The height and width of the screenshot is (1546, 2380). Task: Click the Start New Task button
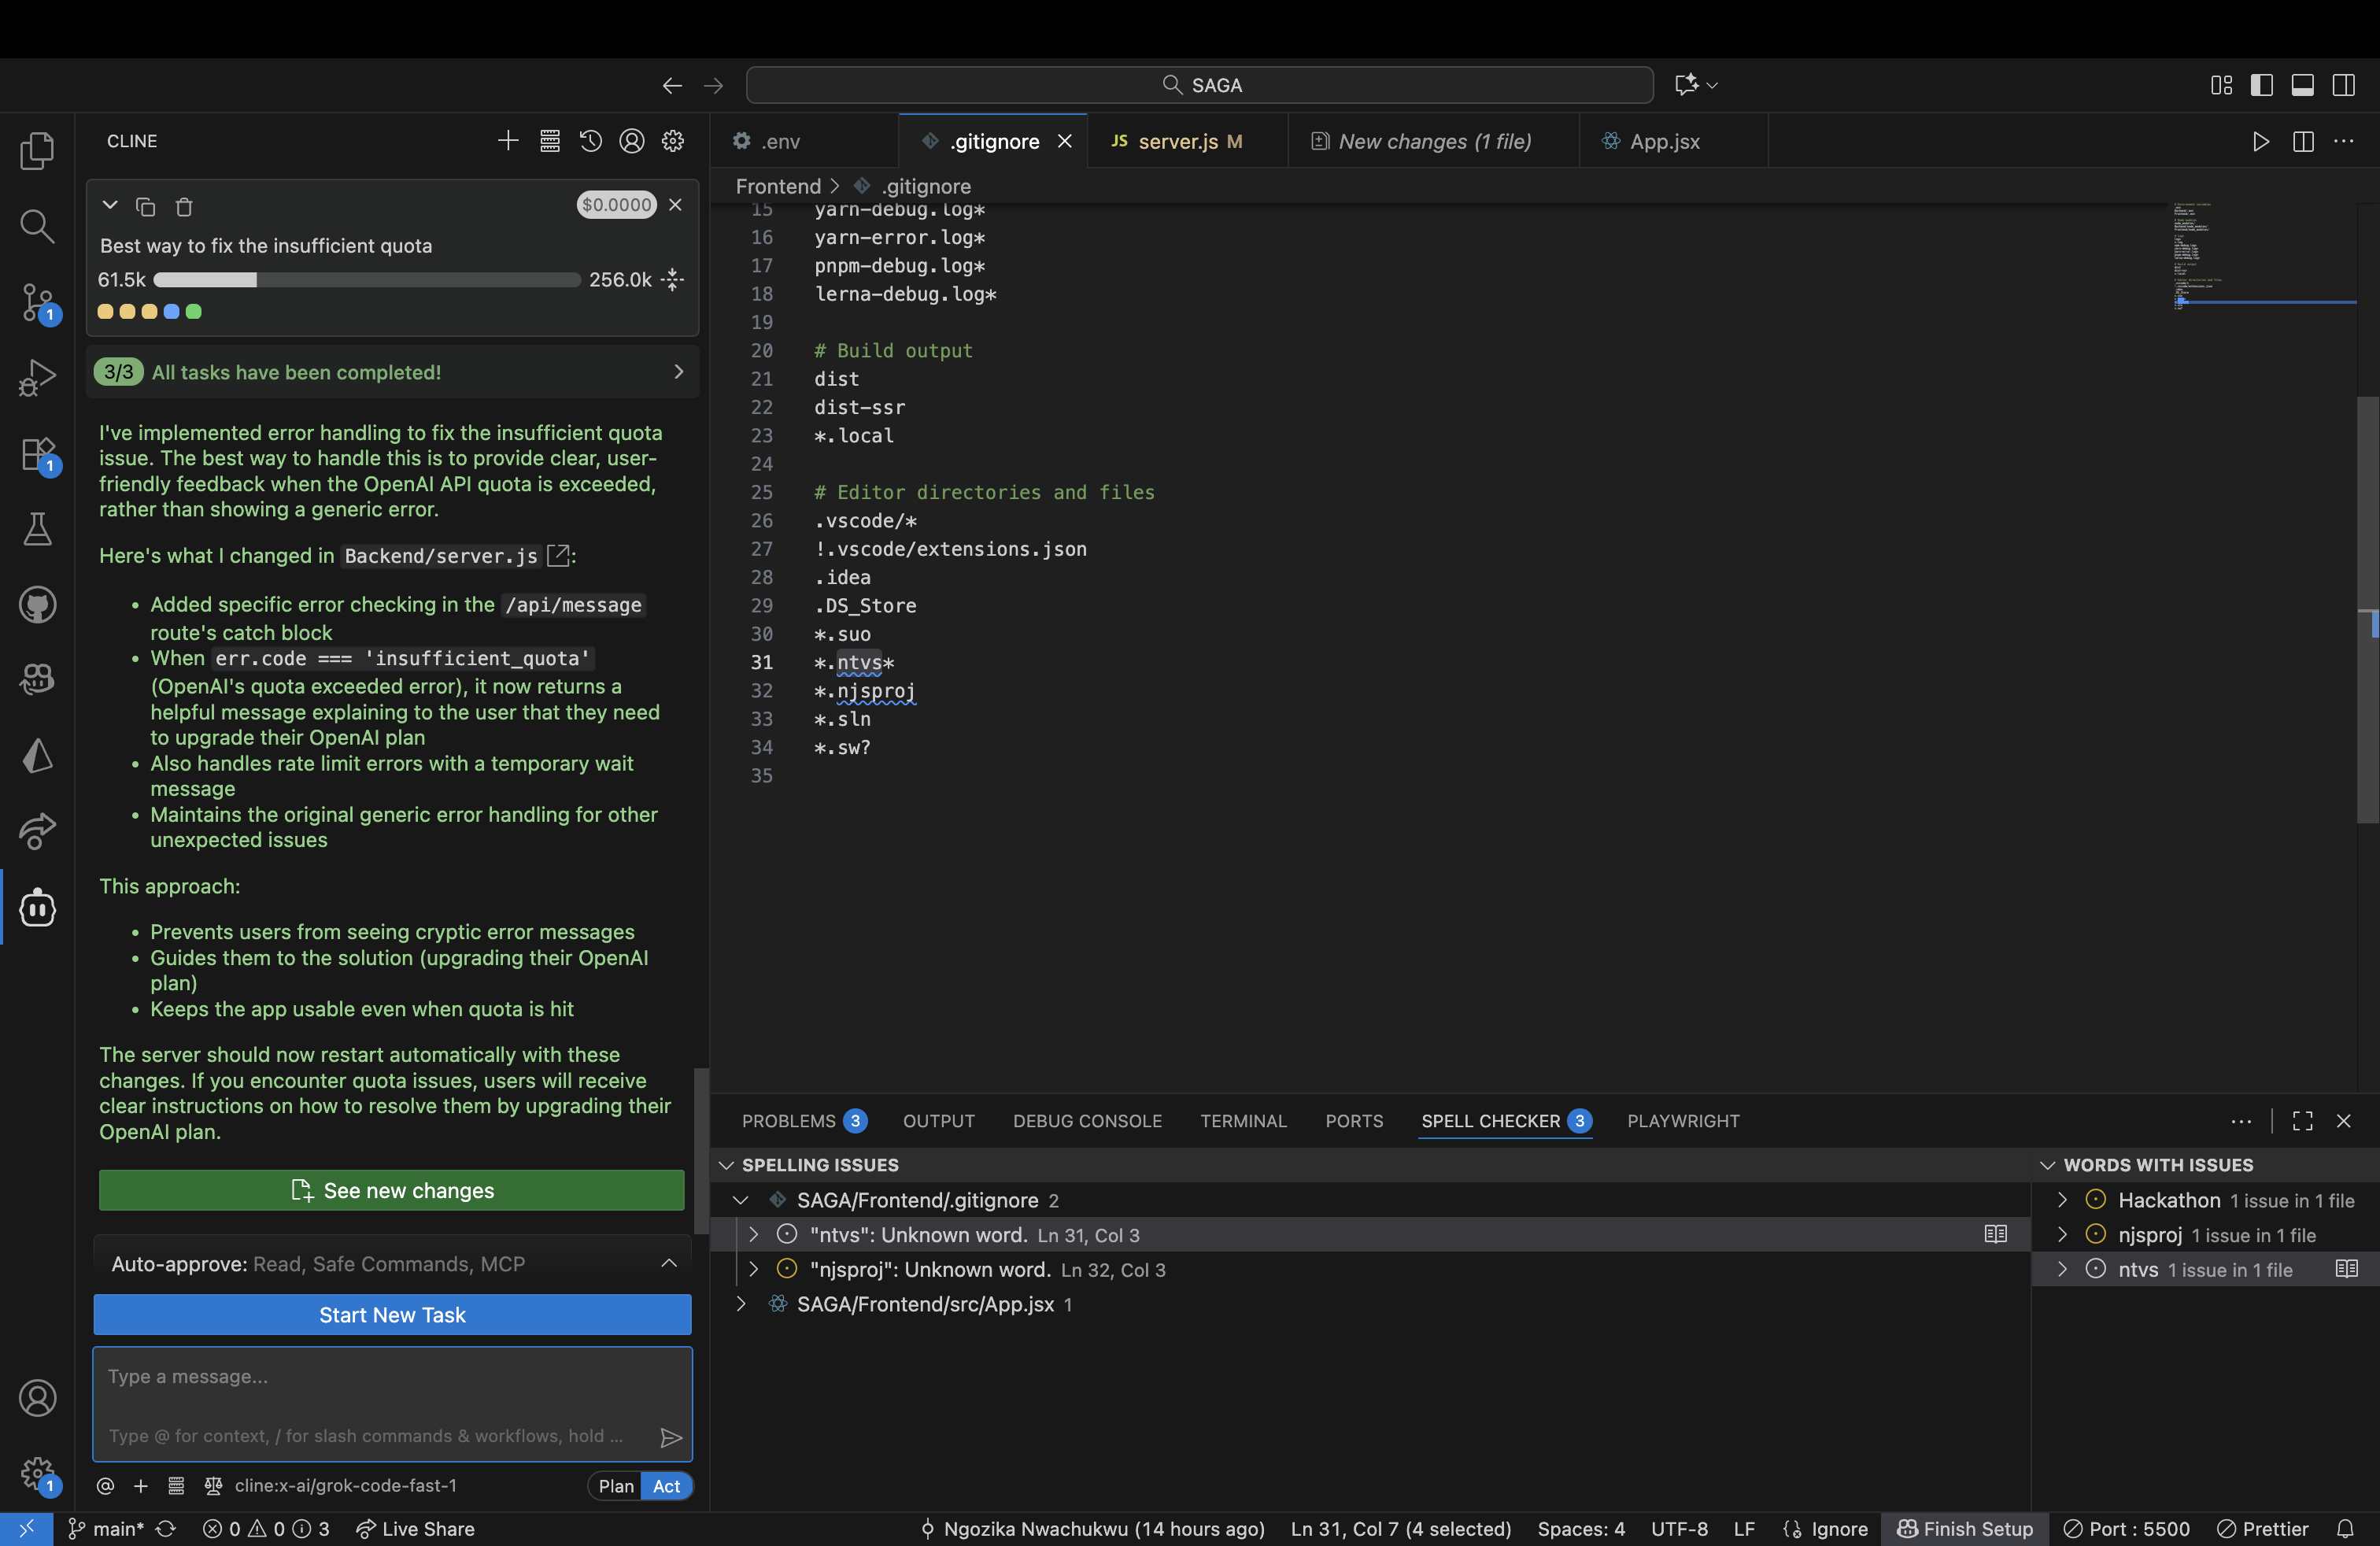(x=392, y=1315)
